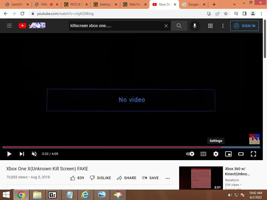
Task: Toggle closed captions (CC)
Action: tap(203, 154)
